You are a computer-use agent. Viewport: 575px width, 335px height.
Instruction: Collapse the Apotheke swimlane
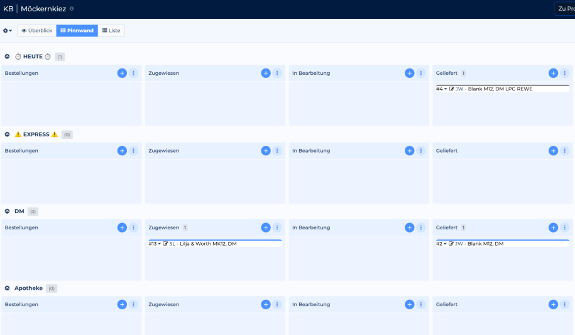point(7,288)
